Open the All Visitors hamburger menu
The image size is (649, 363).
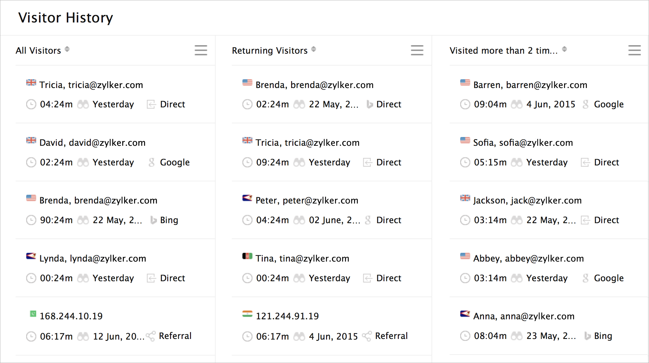click(x=201, y=50)
